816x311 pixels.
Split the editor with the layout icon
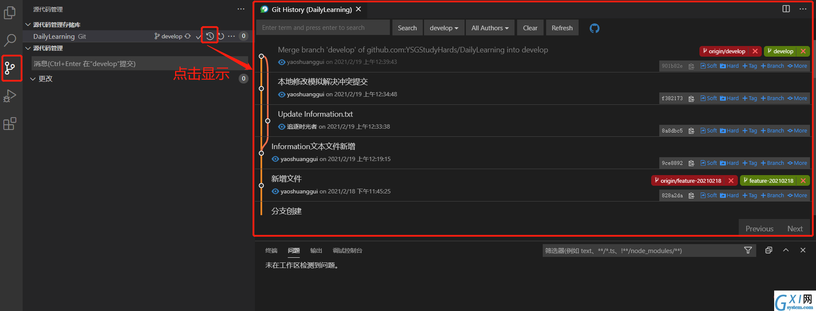tap(786, 9)
